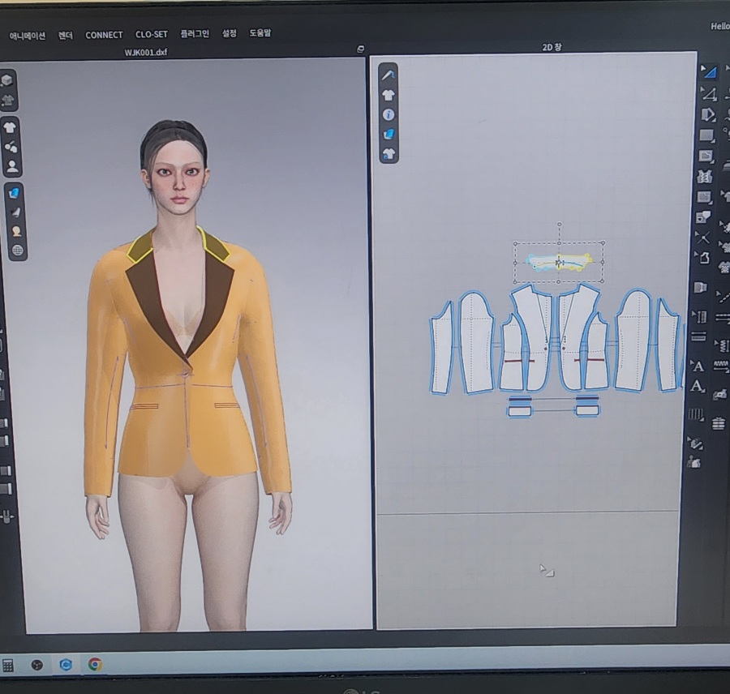Open Chrome from the taskbar
The width and height of the screenshot is (730, 694).
95,664
